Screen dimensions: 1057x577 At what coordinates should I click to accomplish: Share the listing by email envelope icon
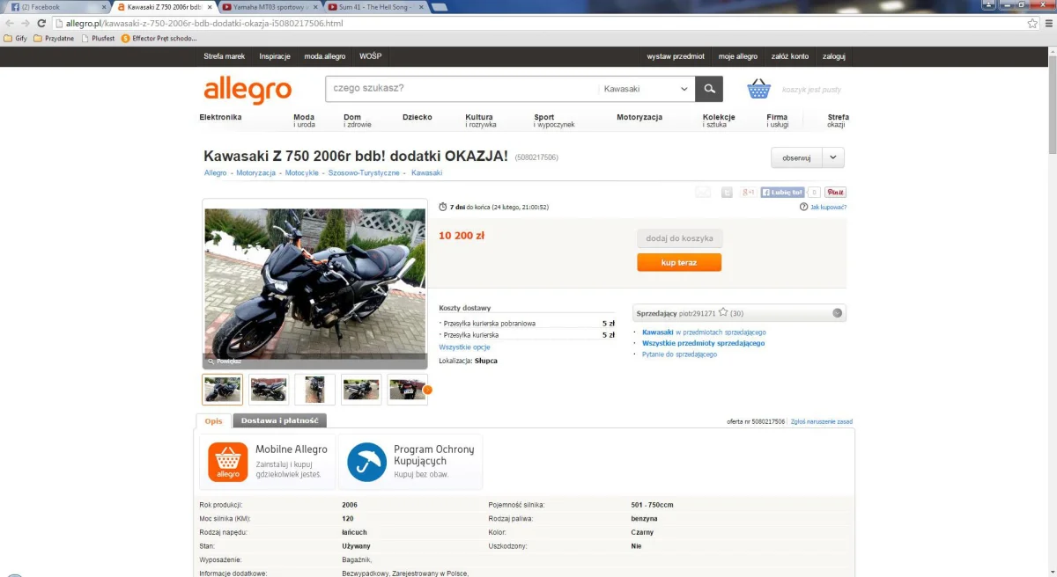pos(703,192)
